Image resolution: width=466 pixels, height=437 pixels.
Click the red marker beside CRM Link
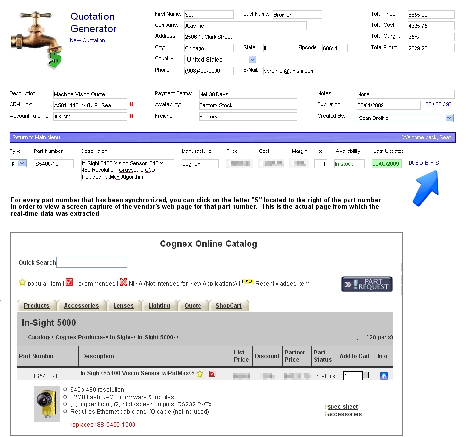(131, 105)
